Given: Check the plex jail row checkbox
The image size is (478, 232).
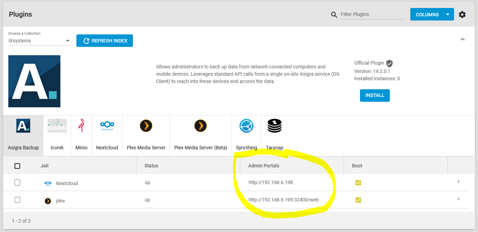Looking at the screenshot, I should (x=17, y=200).
